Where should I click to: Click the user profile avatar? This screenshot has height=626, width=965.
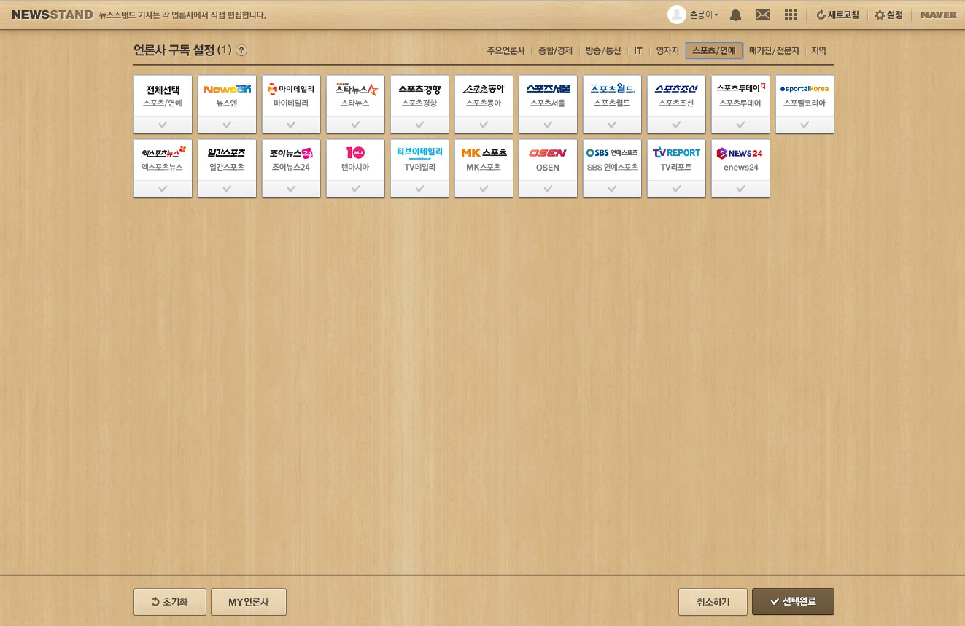click(677, 15)
